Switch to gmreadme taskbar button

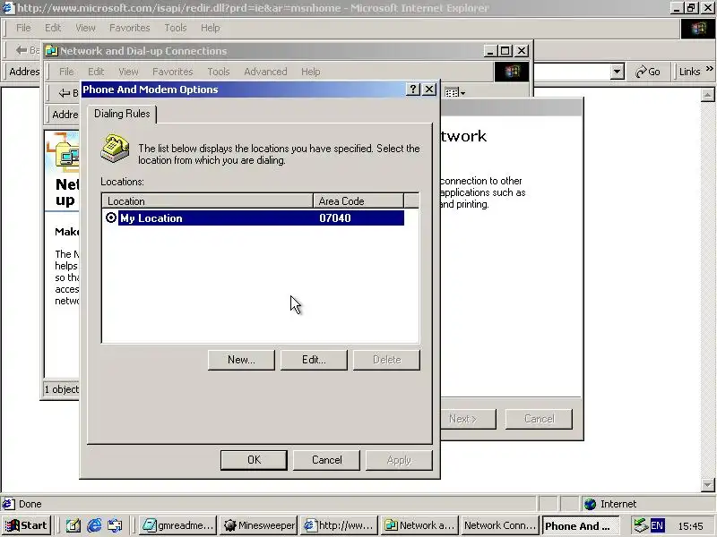pyautogui.click(x=177, y=525)
